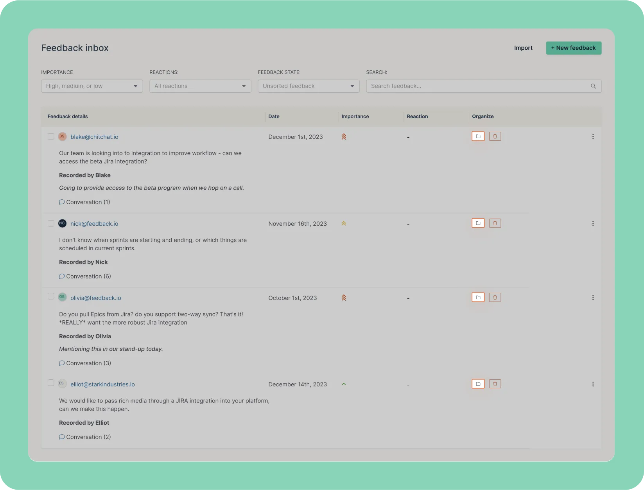This screenshot has width=644, height=490.
Task: Click the trash icon on Olivia's feedback
Action: pos(495,297)
